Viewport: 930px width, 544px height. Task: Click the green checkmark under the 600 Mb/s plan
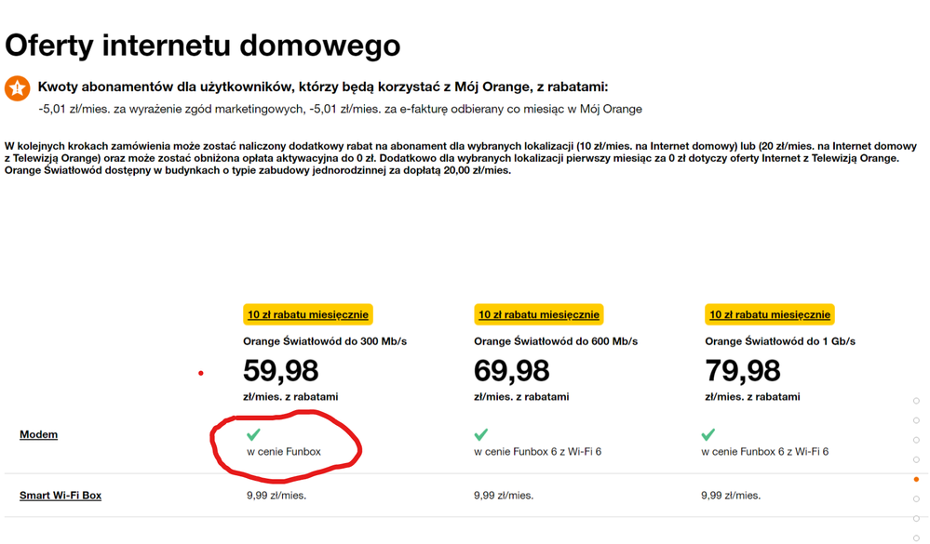(480, 434)
